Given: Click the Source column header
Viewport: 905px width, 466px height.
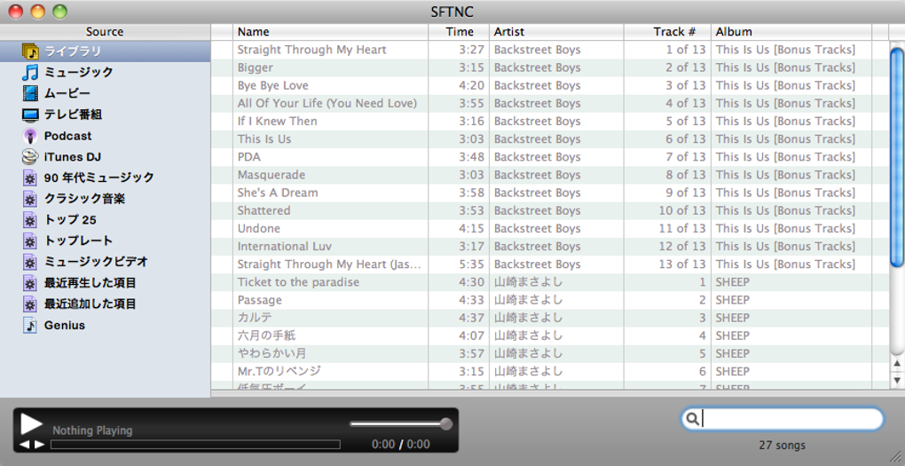Looking at the screenshot, I should (x=105, y=32).
